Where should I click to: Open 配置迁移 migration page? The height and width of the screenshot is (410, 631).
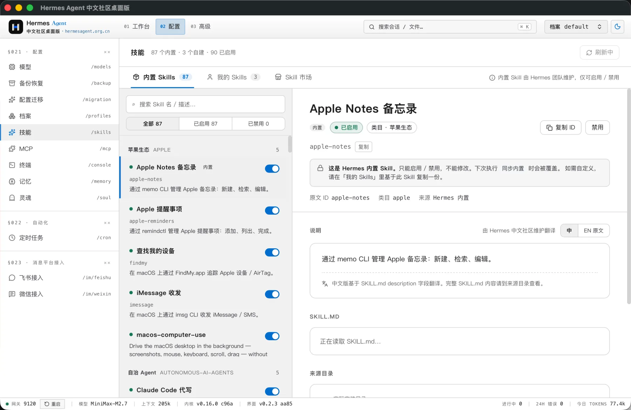(60, 100)
